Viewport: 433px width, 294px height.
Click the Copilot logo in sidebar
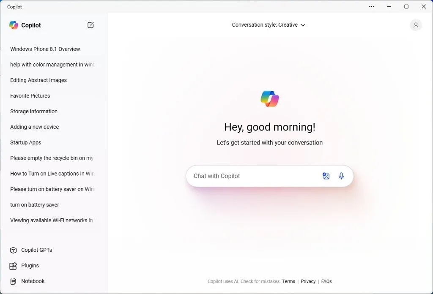coord(14,25)
